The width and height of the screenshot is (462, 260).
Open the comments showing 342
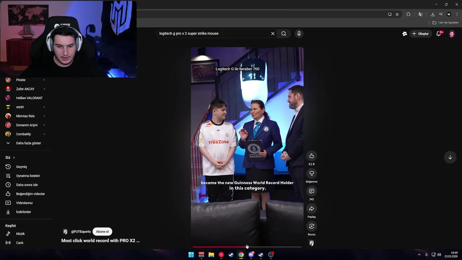pos(311,191)
